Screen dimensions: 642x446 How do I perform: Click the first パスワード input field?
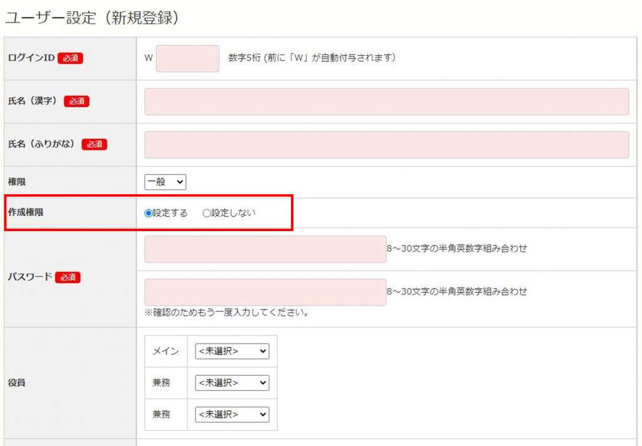(x=265, y=249)
